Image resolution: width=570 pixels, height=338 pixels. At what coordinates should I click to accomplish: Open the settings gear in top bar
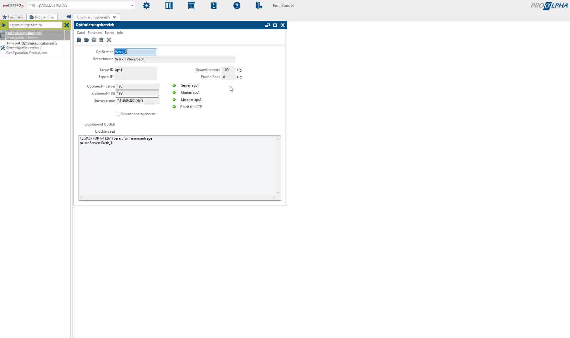point(146,5)
